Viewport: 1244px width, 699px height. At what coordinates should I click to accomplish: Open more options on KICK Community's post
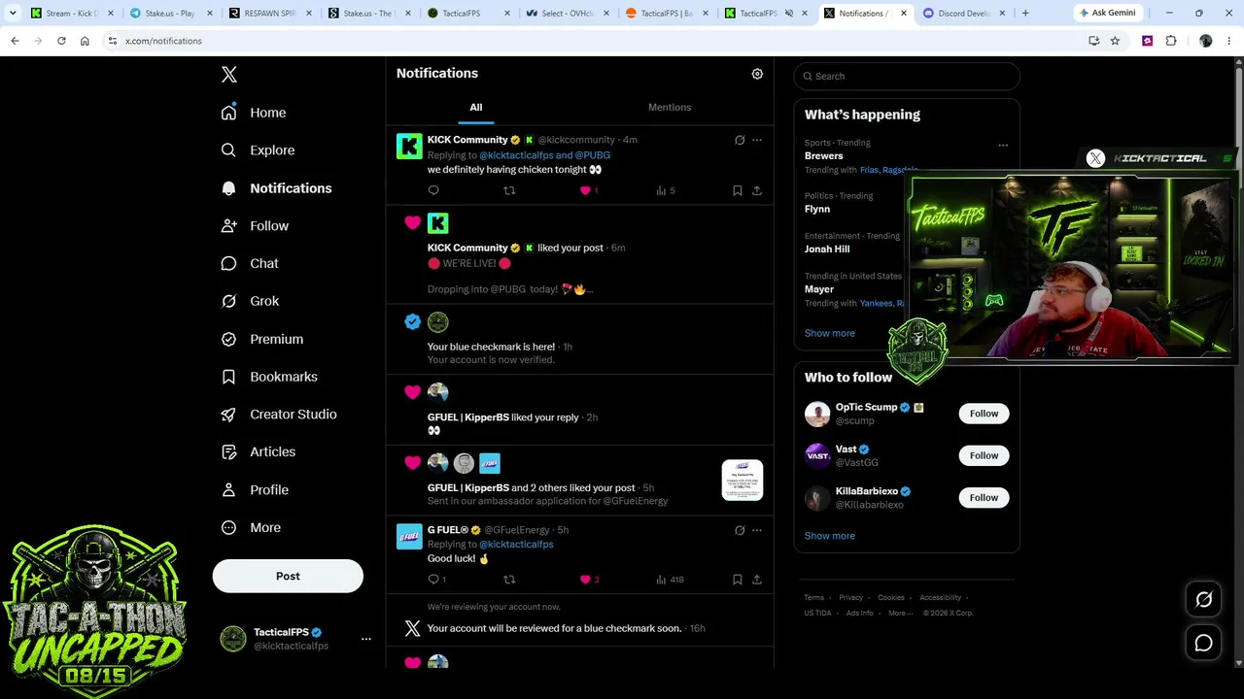pos(757,140)
